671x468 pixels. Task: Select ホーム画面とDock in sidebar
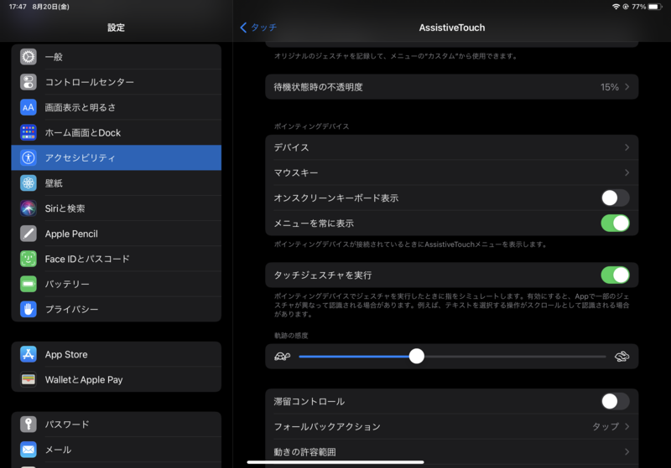[117, 132]
